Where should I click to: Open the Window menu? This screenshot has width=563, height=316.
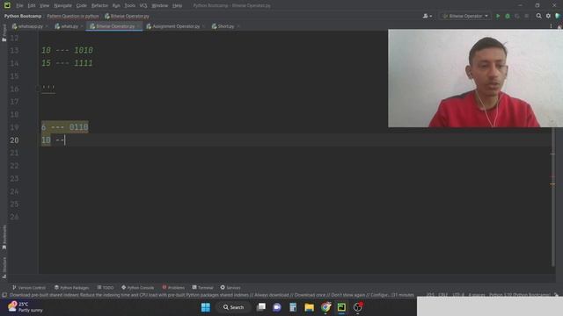click(x=160, y=5)
